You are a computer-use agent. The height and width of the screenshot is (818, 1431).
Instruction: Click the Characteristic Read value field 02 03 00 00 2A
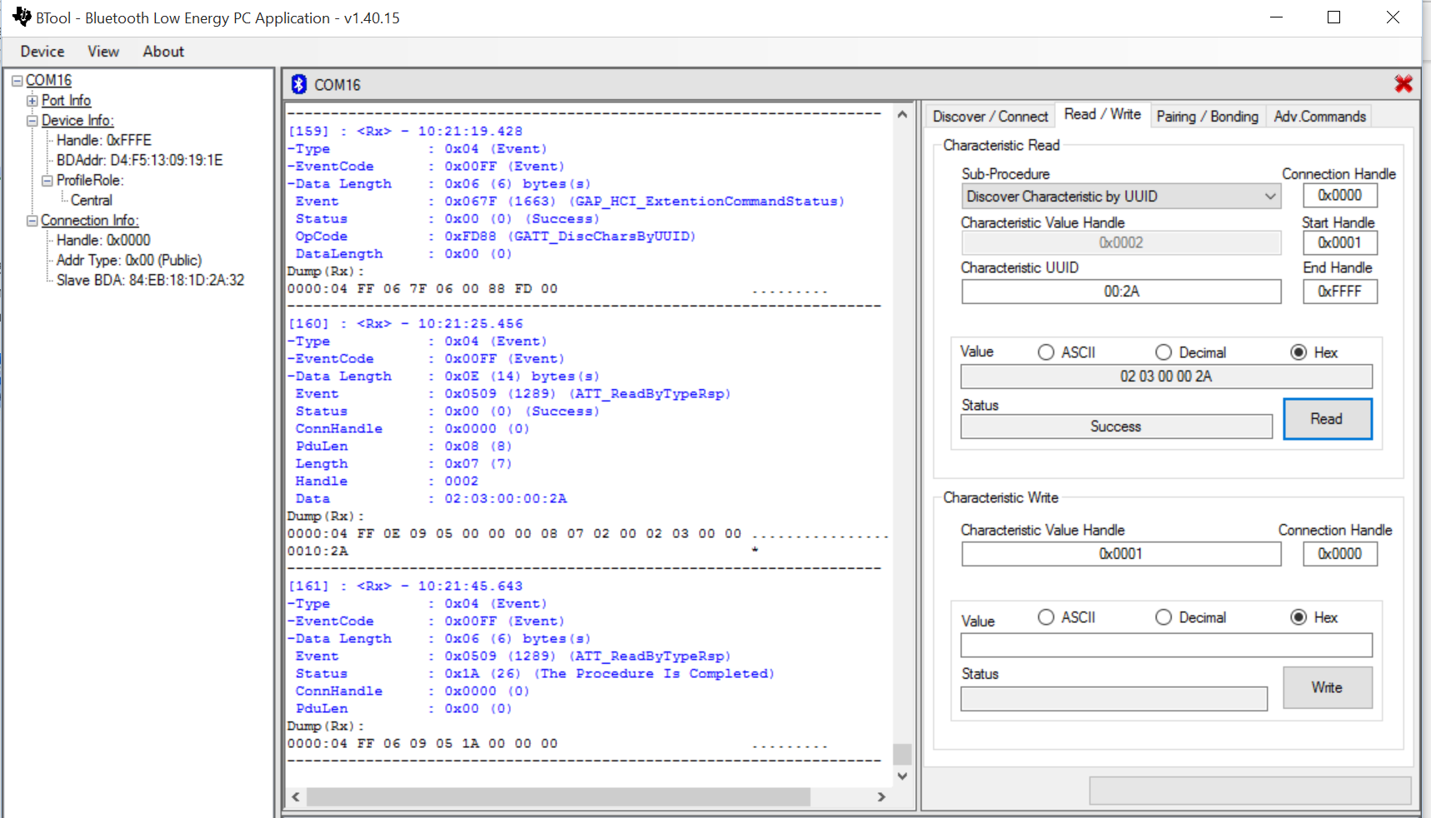tap(1166, 377)
